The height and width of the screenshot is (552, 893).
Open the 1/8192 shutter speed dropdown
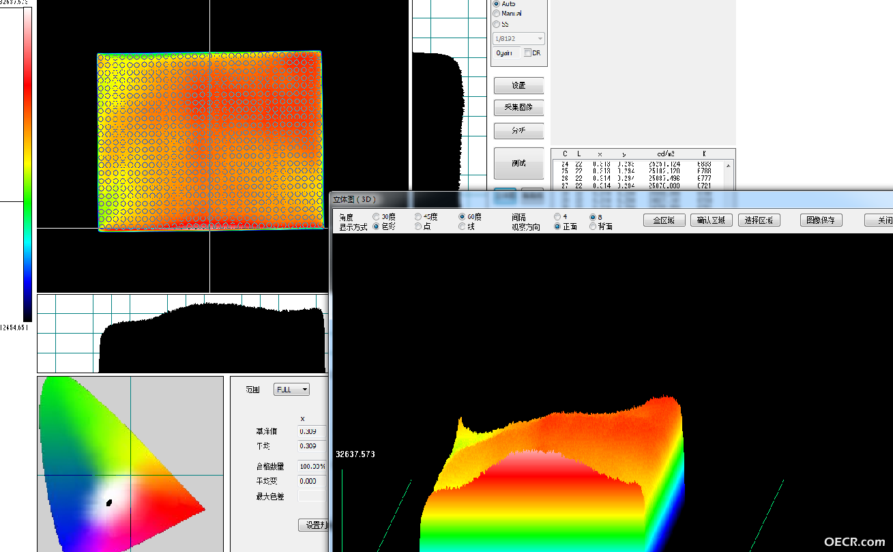point(519,39)
